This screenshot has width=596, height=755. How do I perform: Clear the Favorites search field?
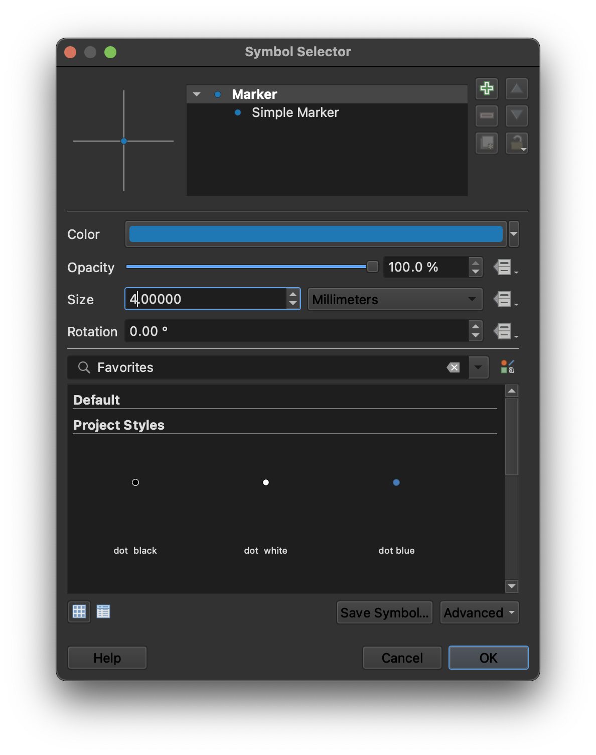453,367
